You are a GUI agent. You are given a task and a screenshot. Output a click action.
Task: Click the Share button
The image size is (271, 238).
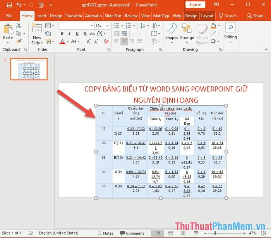tap(255, 16)
